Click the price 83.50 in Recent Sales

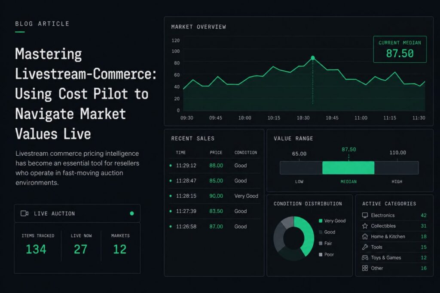pos(216,211)
